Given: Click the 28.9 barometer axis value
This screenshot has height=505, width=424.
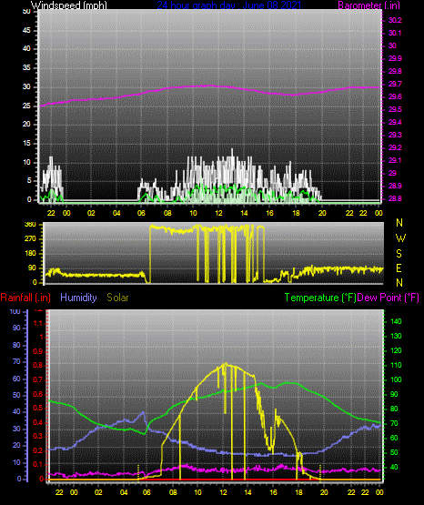Looking at the screenshot, I should 395,186.
